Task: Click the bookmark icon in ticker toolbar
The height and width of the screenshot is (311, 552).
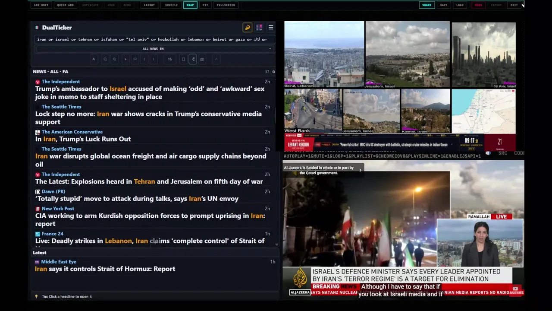Action: (x=183, y=59)
